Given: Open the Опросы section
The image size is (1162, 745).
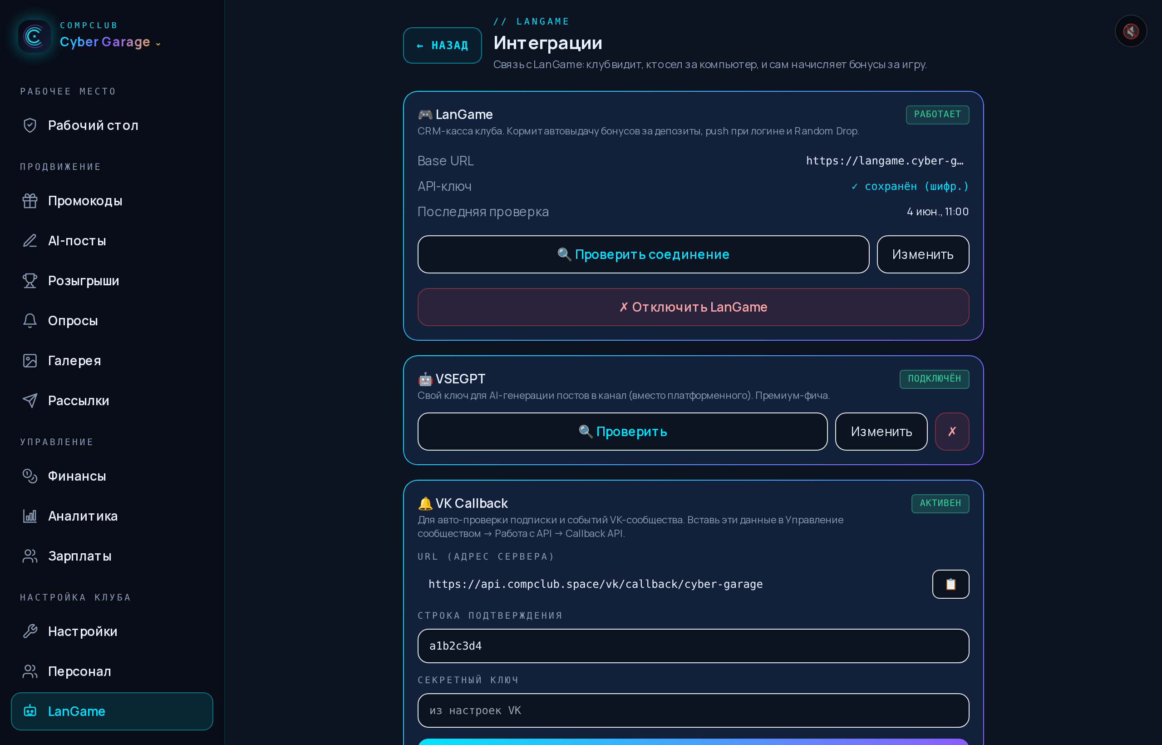Looking at the screenshot, I should [112, 321].
